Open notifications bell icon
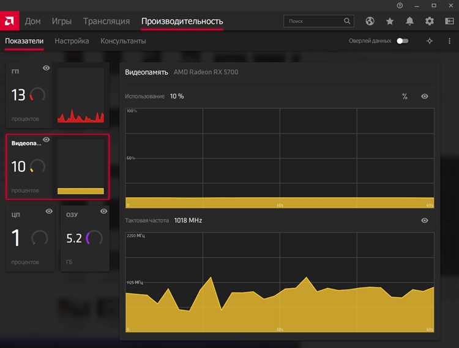Image resolution: width=459 pixels, height=348 pixels. (410, 21)
